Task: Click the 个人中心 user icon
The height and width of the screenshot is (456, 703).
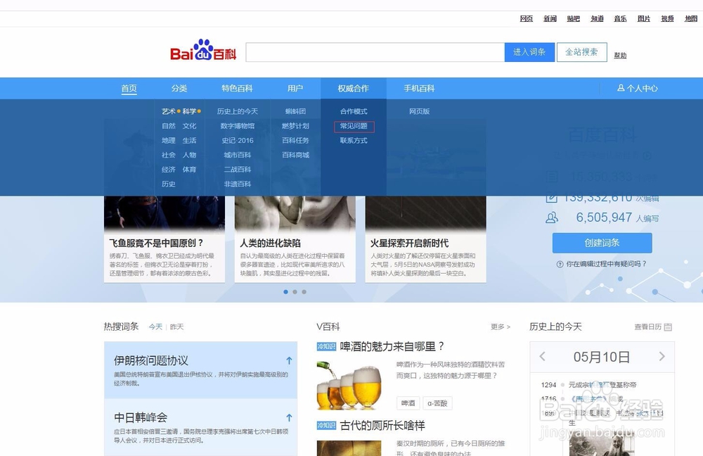Action: [x=621, y=88]
